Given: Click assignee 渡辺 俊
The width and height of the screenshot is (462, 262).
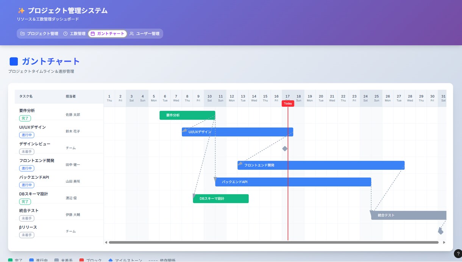Looking at the screenshot, I should [71, 198].
